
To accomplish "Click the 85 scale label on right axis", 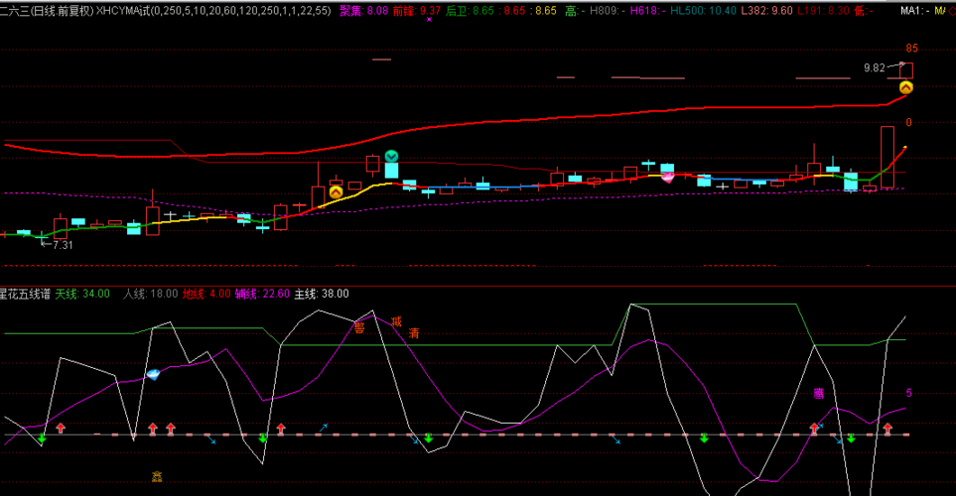I will 911,49.
